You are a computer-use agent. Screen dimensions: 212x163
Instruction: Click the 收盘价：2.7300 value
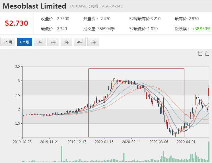(x=55, y=19)
